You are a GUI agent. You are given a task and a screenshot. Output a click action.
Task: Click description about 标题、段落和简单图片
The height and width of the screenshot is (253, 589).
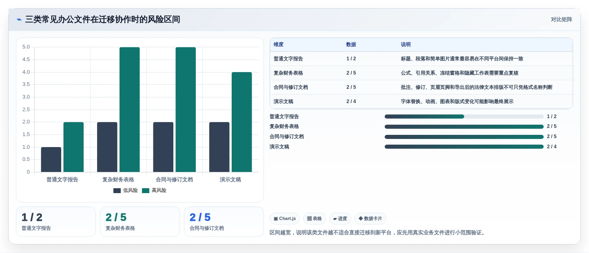462,59
